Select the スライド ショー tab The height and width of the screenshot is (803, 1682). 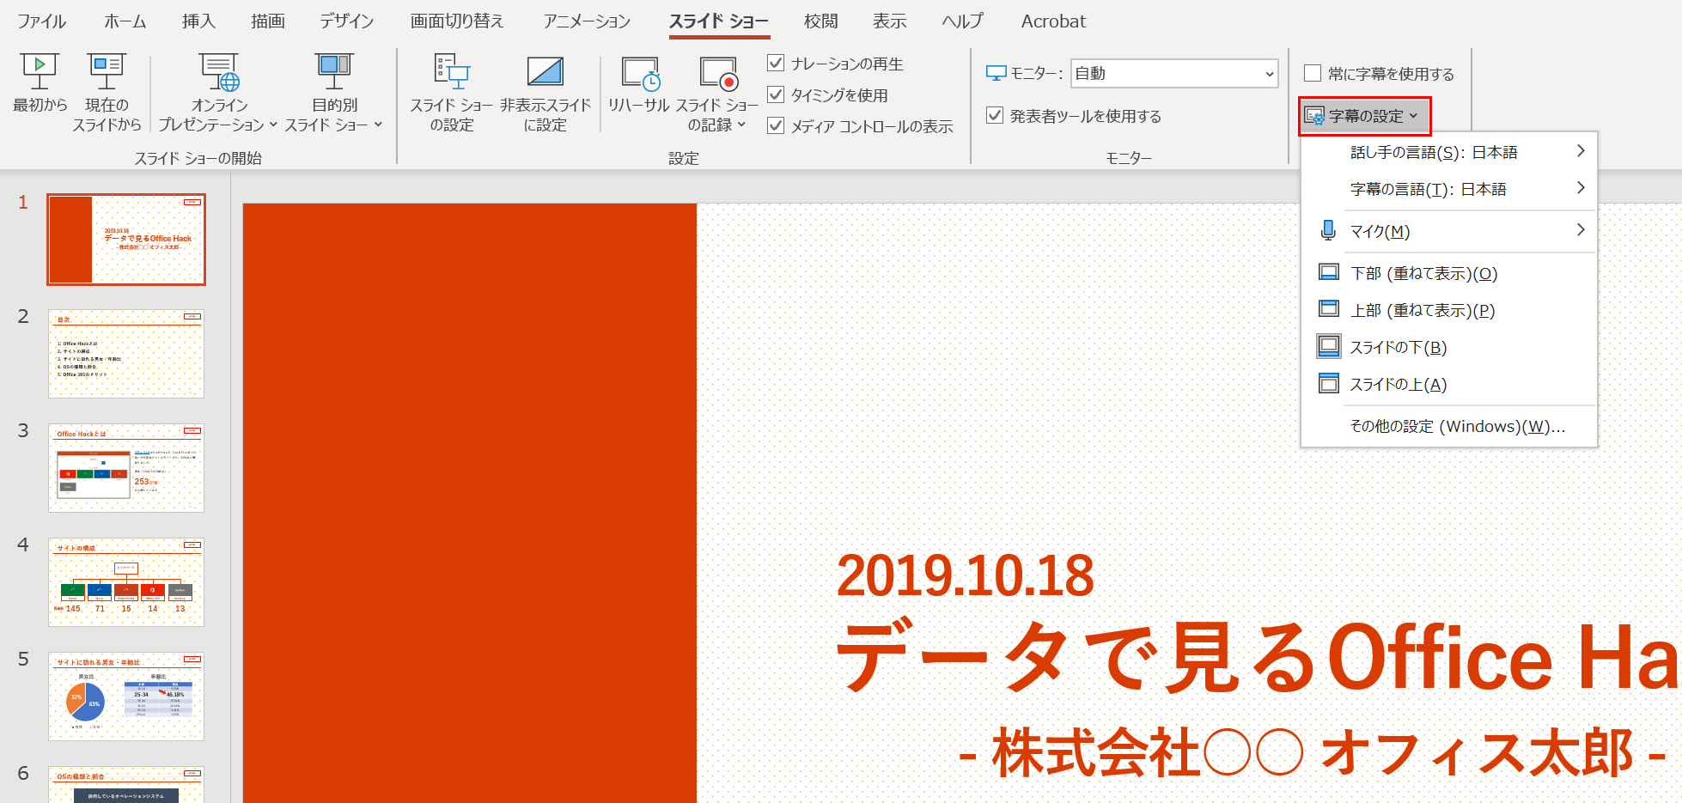(719, 21)
